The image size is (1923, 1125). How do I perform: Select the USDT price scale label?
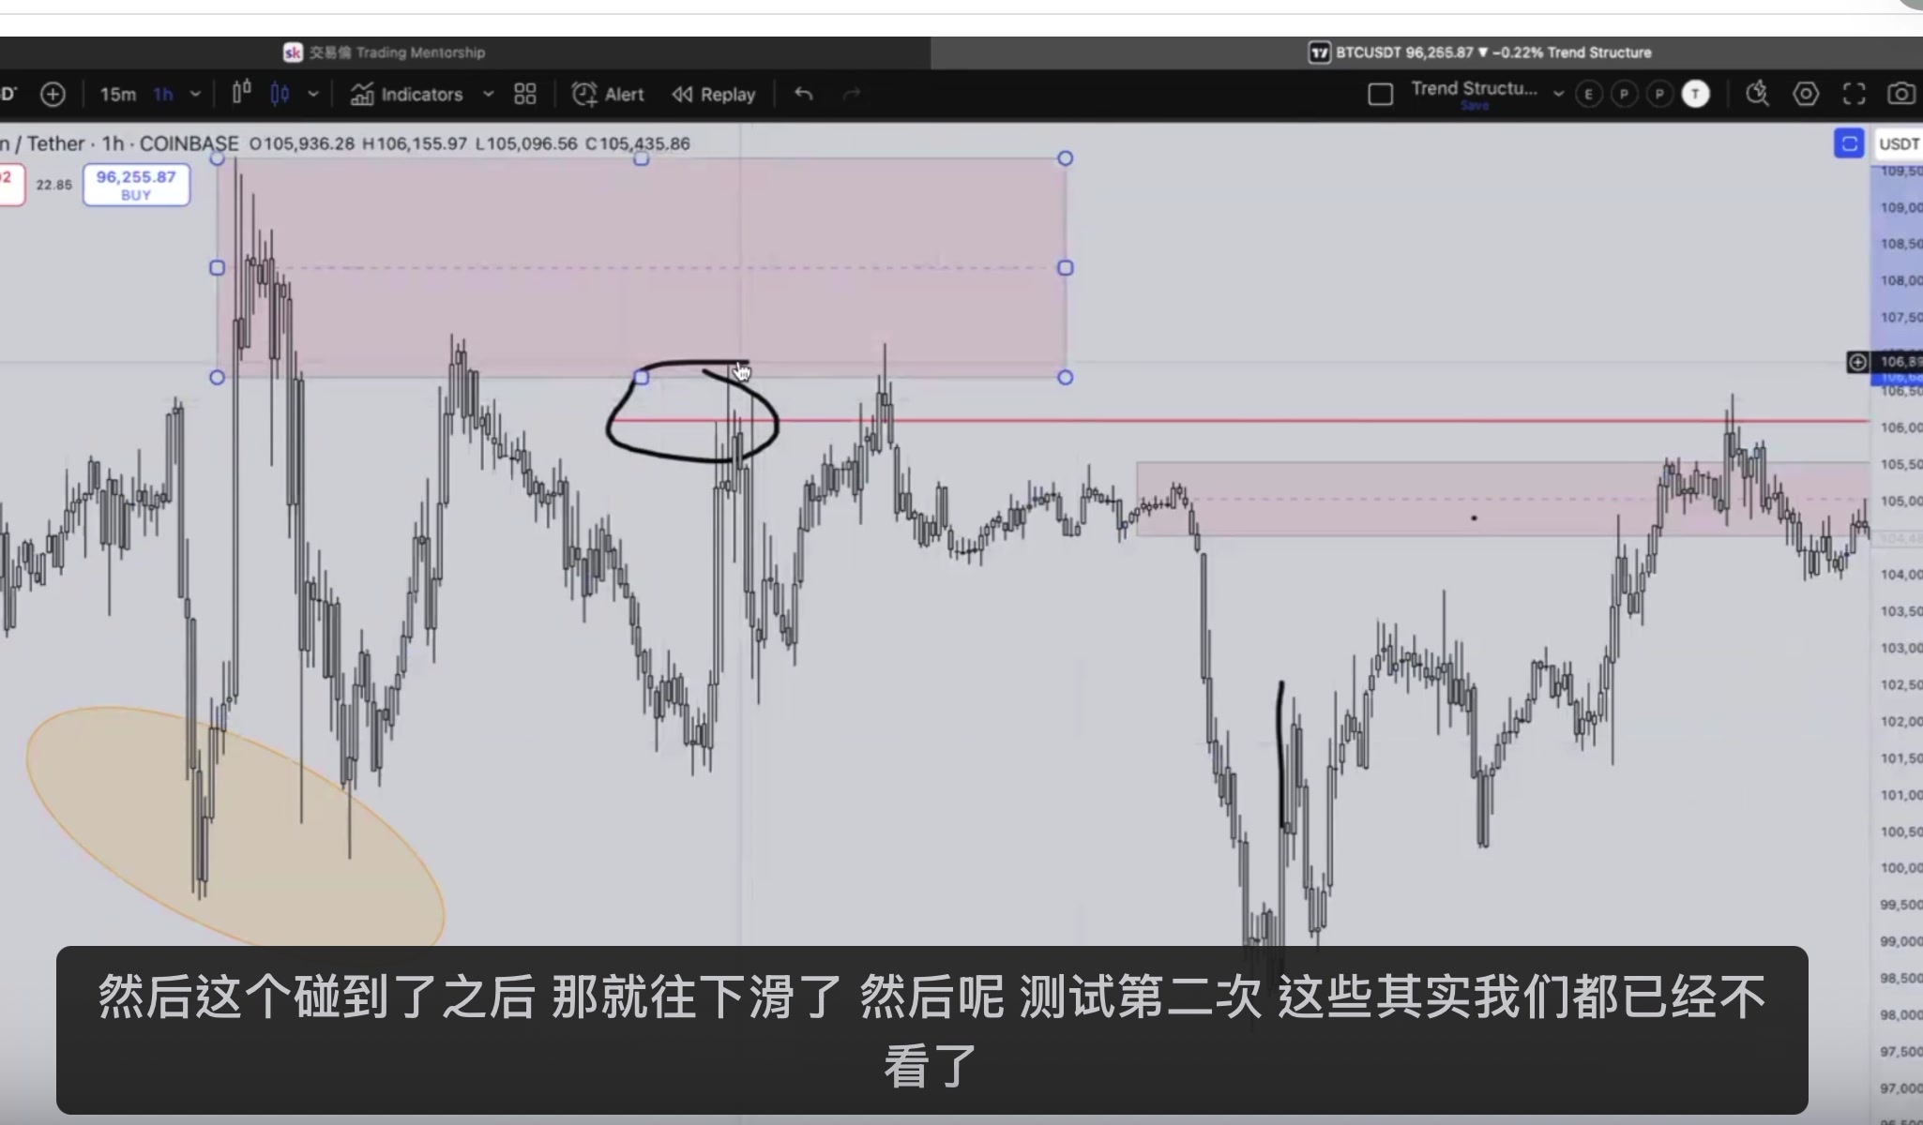pyautogui.click(x=1900, y=143)
